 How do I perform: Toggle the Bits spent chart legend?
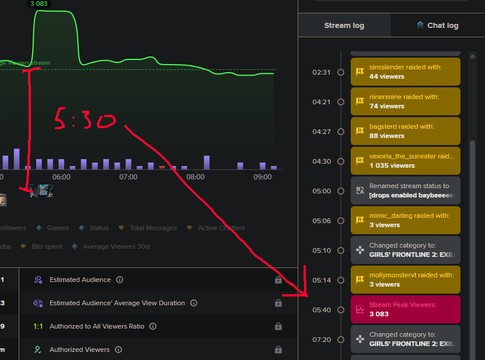coord(41,246)
